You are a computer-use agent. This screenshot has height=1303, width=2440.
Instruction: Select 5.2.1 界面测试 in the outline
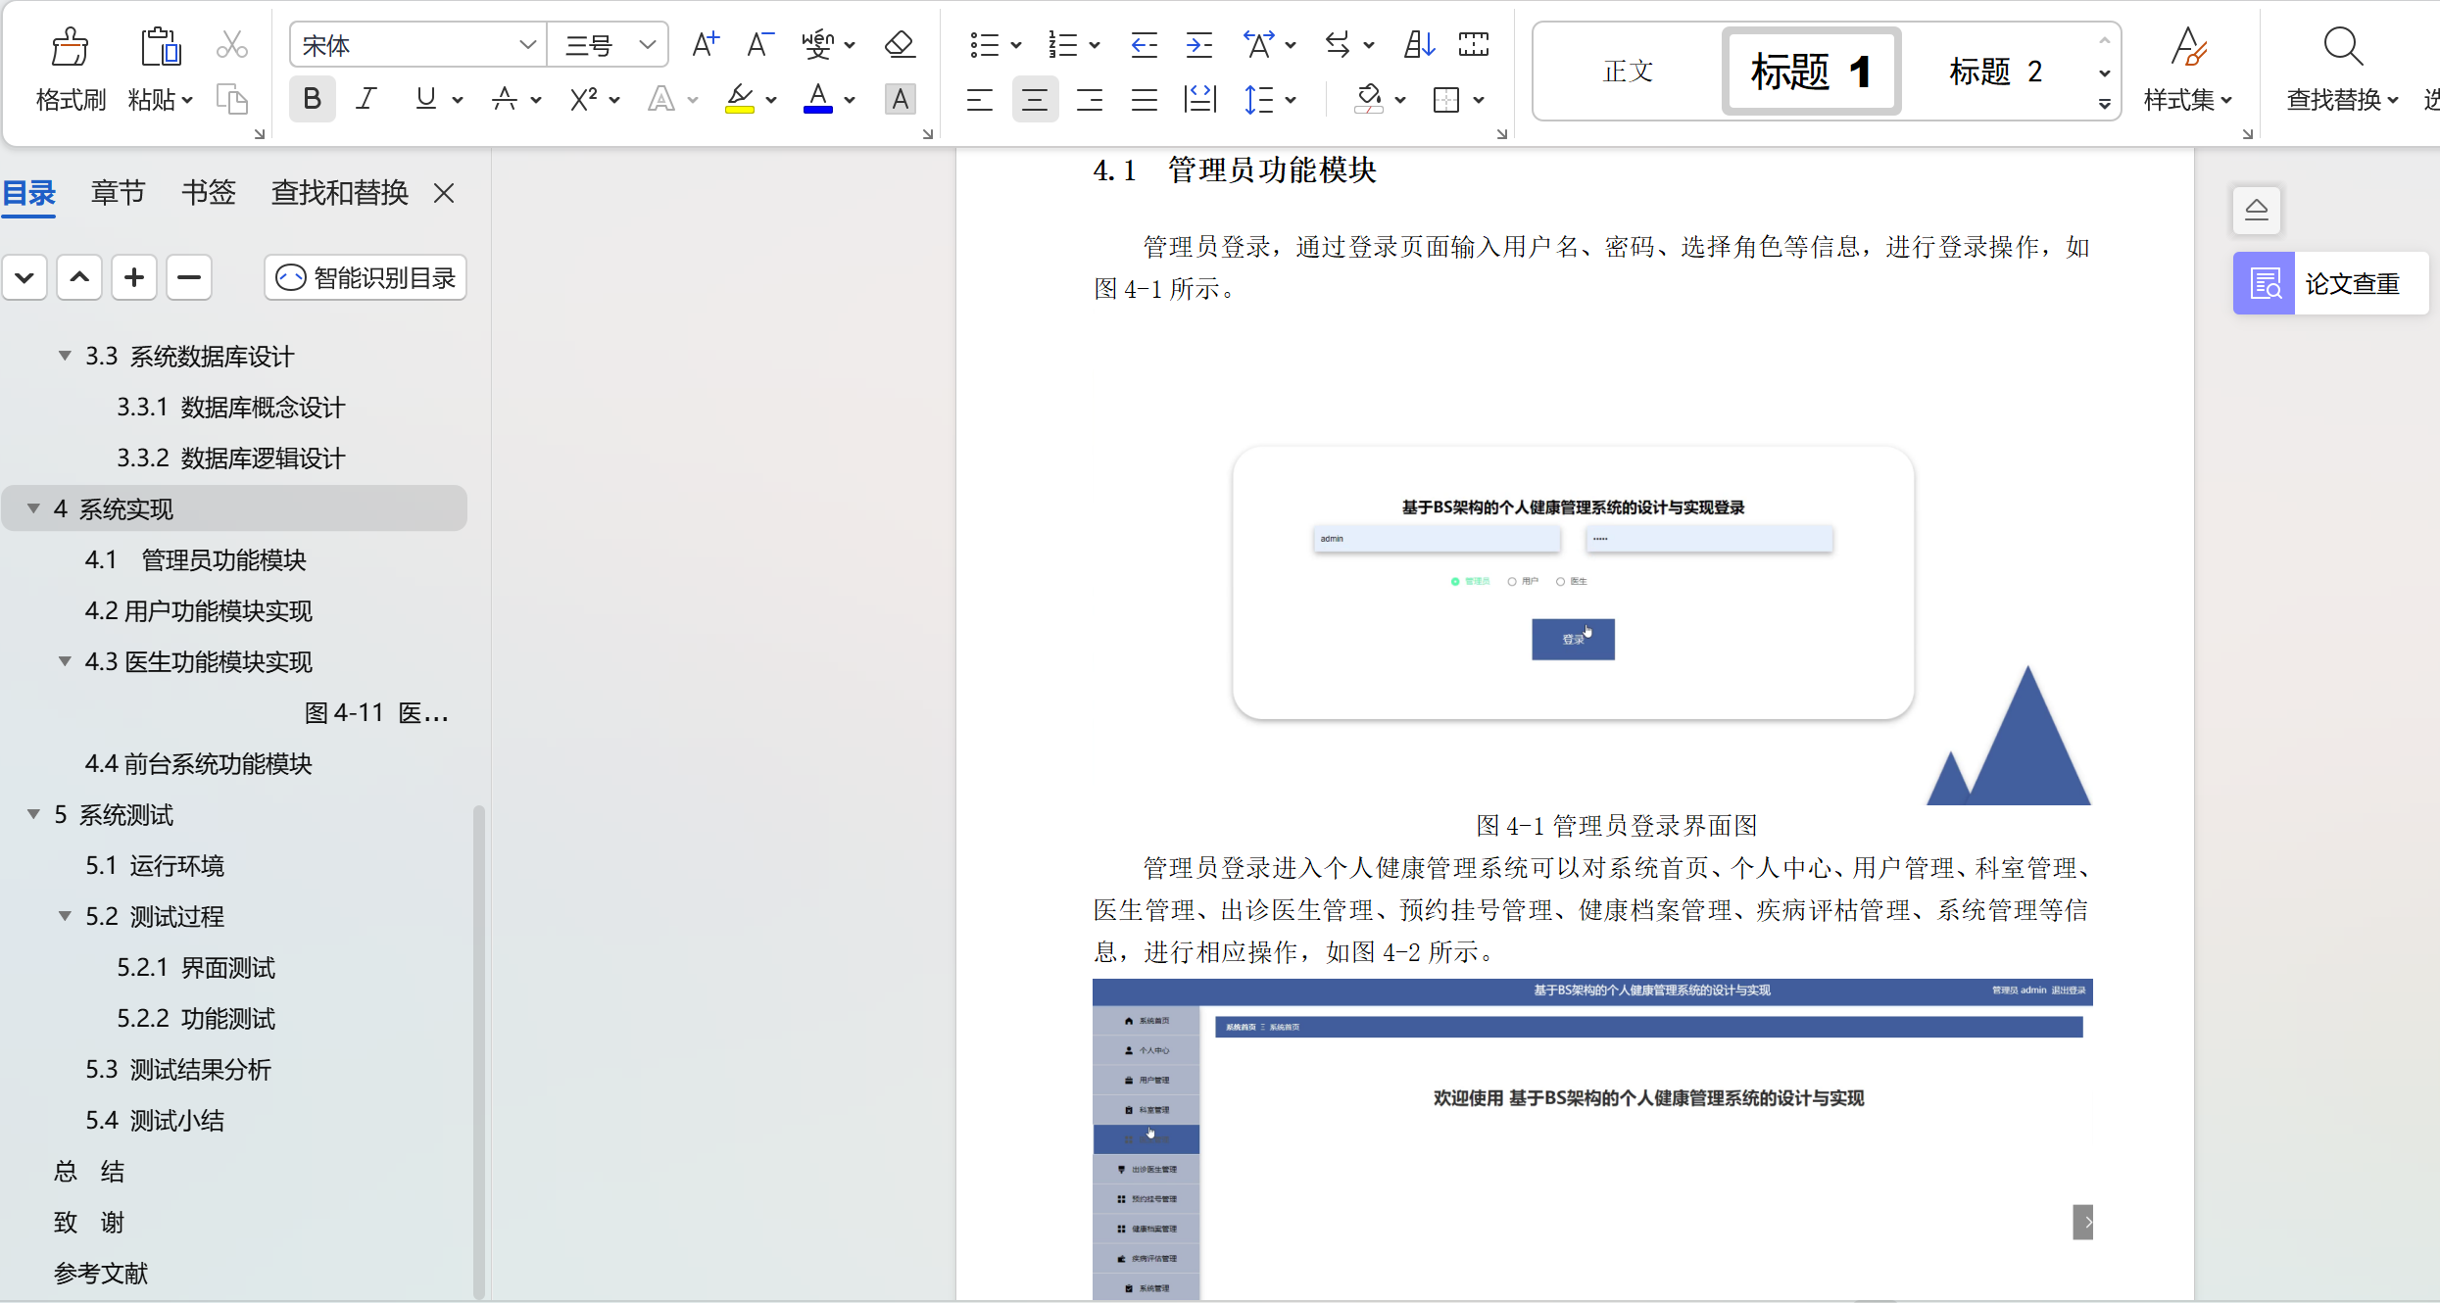click(196, 967)
